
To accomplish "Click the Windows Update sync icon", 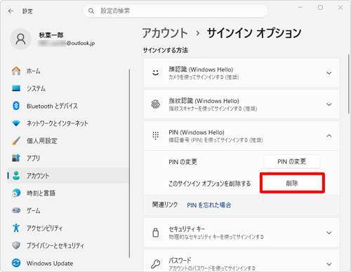I will pyautogui.click(x=16, y=263).
